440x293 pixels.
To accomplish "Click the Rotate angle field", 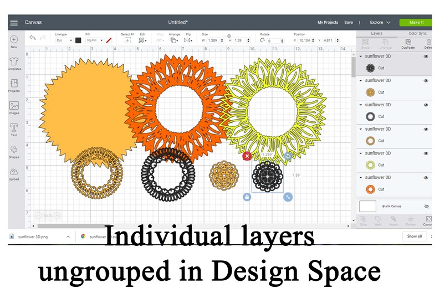I will coord(275,41).
